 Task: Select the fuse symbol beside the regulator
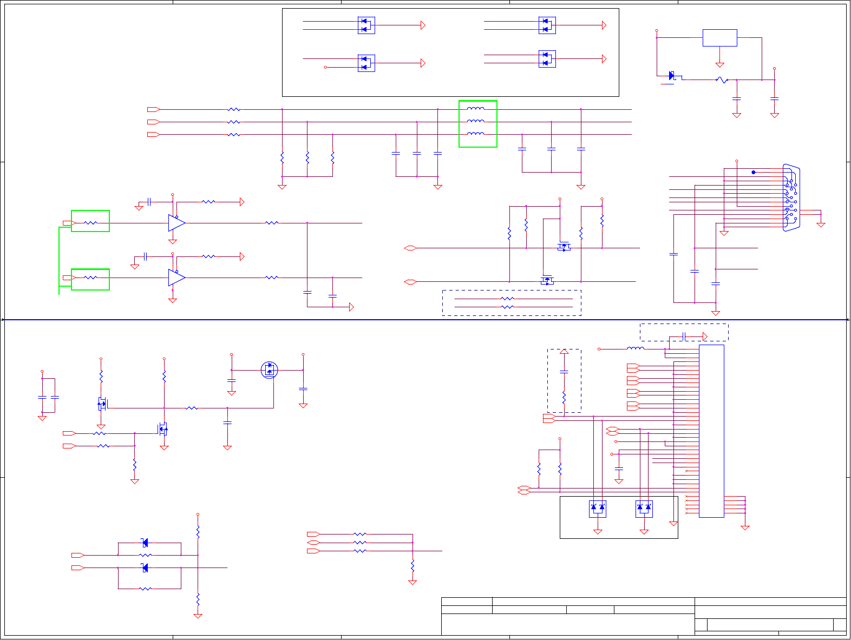(x=722, y=80)
